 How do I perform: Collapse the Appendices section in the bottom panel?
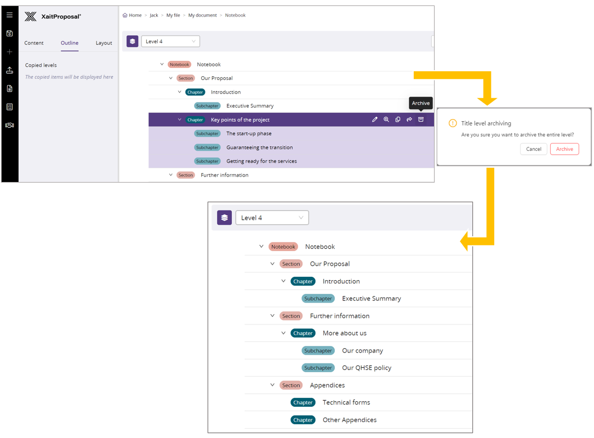(x=272, y=385)
